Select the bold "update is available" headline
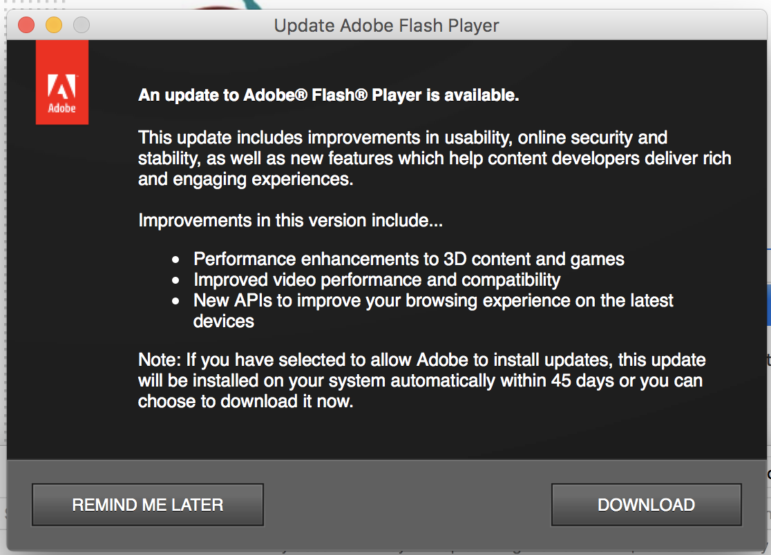771x555 pixels. 328,95
